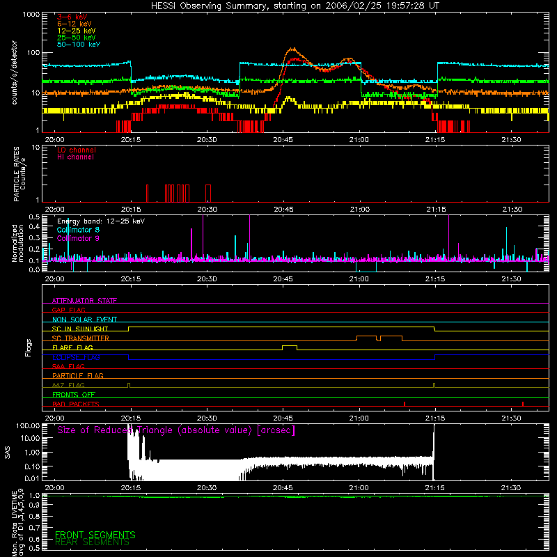Select the 50-100 keV legend label

(79, 44)
